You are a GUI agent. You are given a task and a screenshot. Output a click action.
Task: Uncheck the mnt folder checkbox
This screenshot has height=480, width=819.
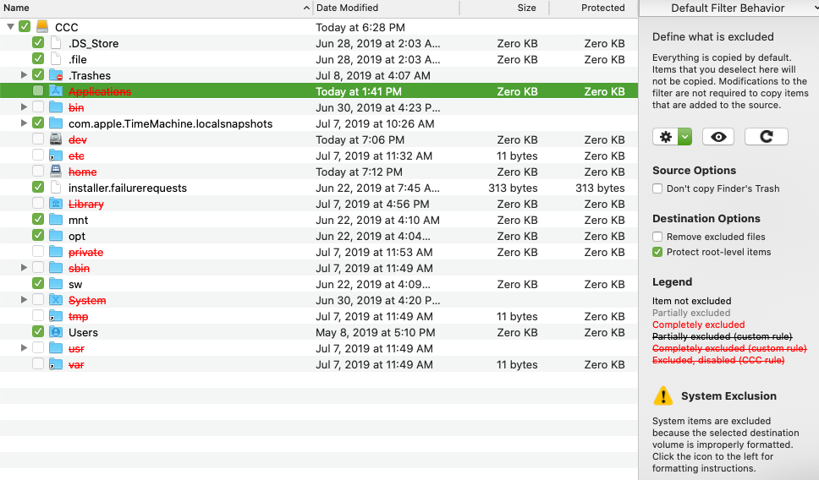pos(38,220)
